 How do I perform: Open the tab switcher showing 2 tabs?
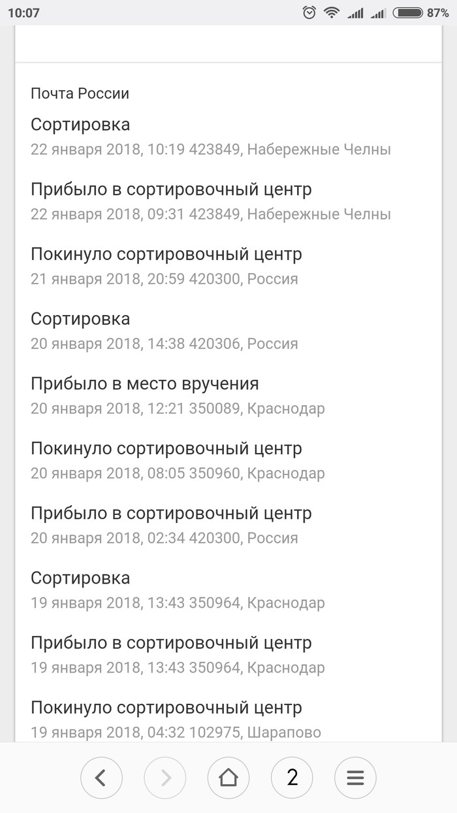pos(292,778)
